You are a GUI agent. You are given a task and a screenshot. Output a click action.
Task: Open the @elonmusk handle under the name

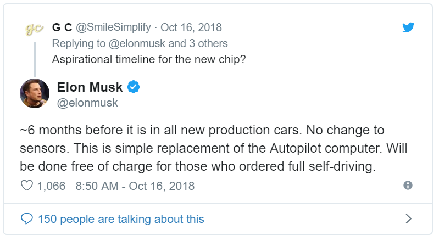click(x=87, y=103)
